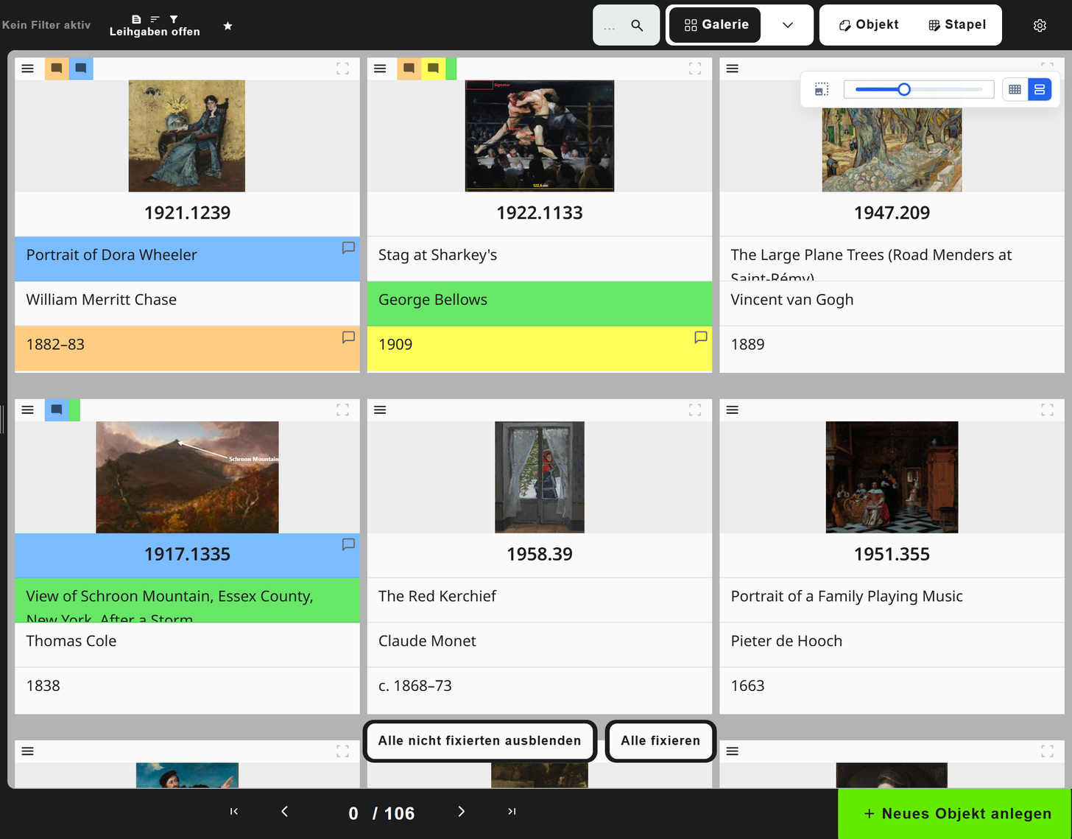Toggle yellow comment tag on card 1922.1133

point(433,69)
